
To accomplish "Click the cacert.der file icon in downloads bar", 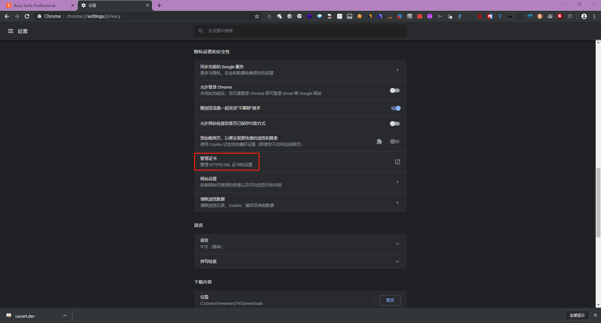I will point(9,315).
